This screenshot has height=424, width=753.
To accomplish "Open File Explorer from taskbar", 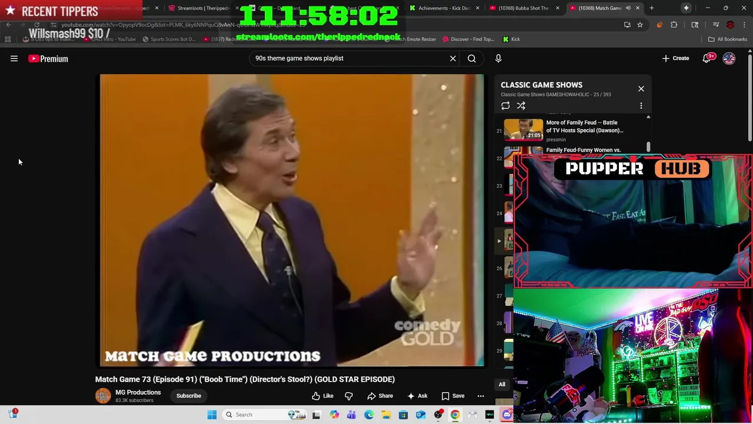I will pyautogui.click(x=386, y=415).
